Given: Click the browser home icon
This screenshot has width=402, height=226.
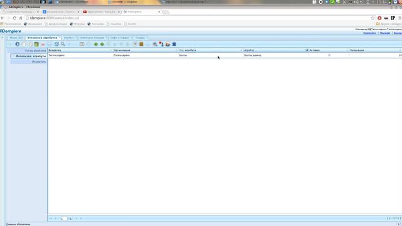Looking at the screenshot, I should click(21, 18).
